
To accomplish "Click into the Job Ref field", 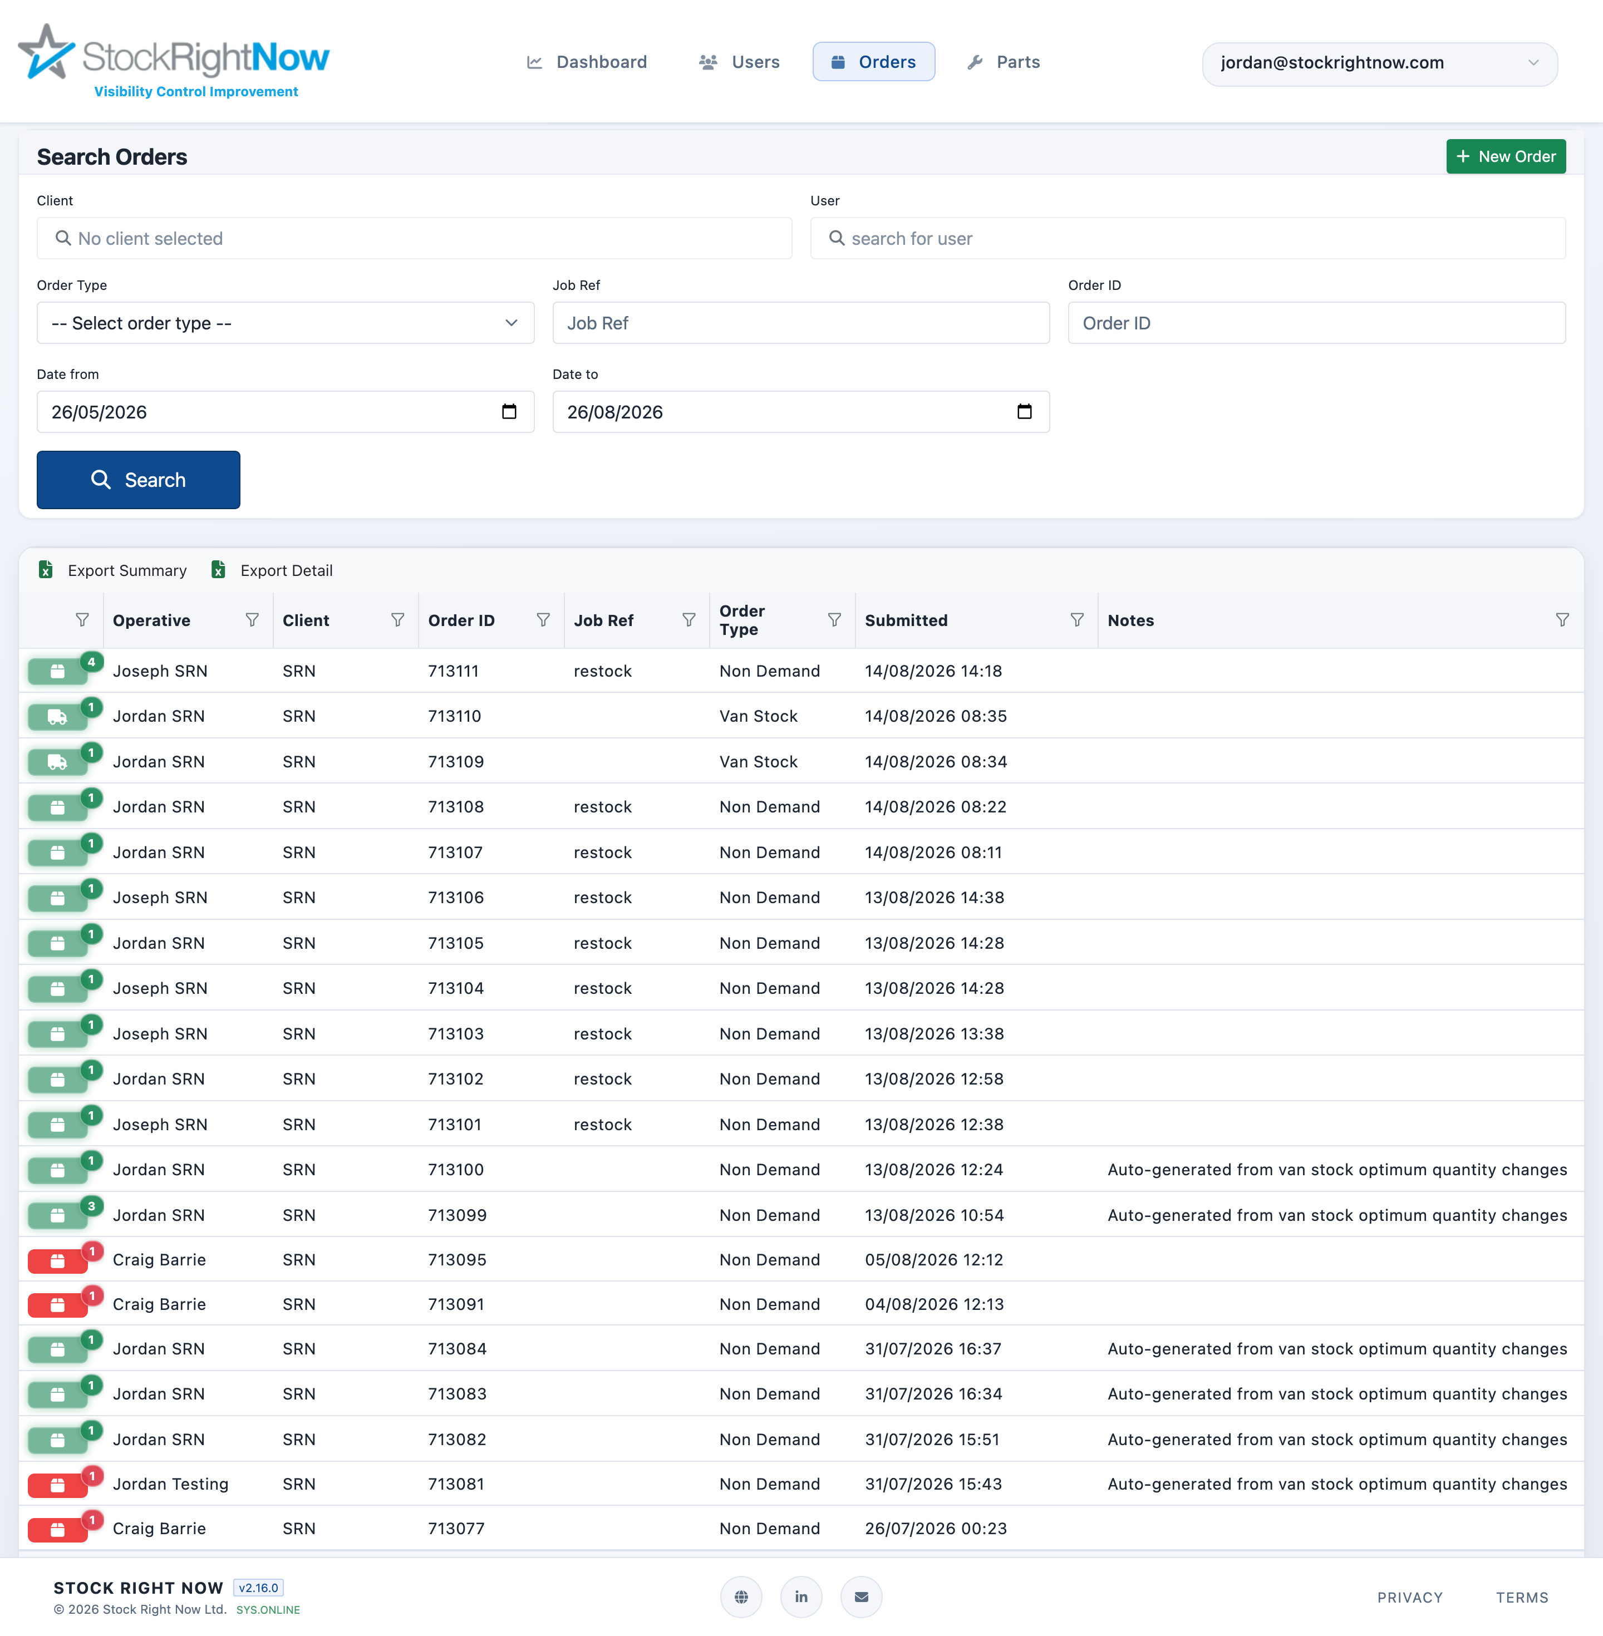I will coord(800,323).
